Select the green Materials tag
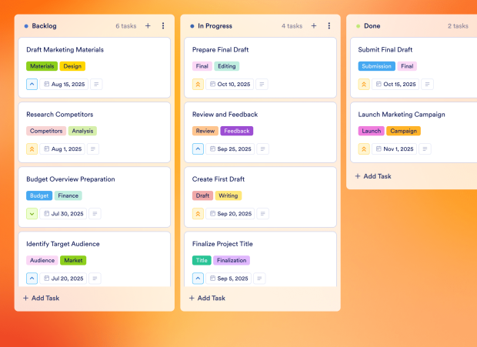477x347 pixels. tap(42, 66)
